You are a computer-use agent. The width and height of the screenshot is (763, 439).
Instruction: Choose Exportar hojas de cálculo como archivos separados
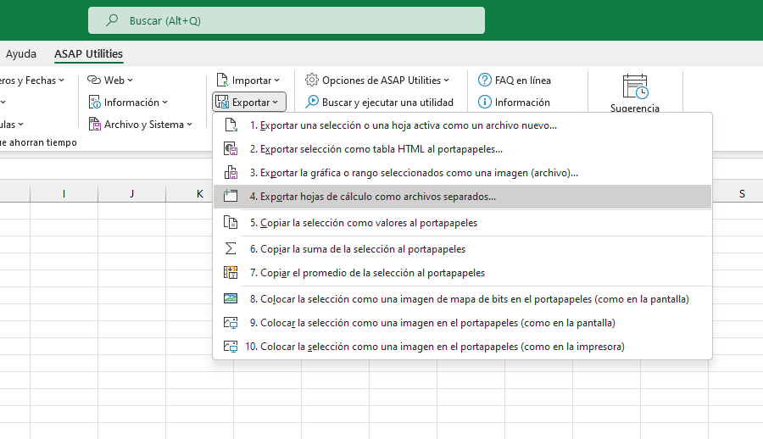coord(462,197)
